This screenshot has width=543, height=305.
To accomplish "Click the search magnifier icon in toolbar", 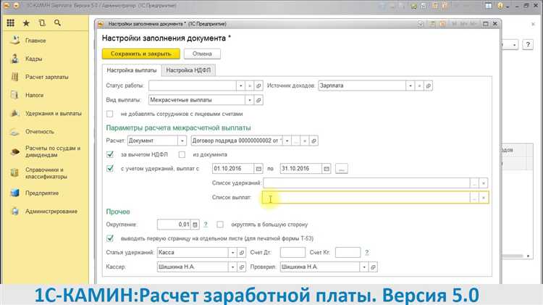I will [x=57, y=23].
